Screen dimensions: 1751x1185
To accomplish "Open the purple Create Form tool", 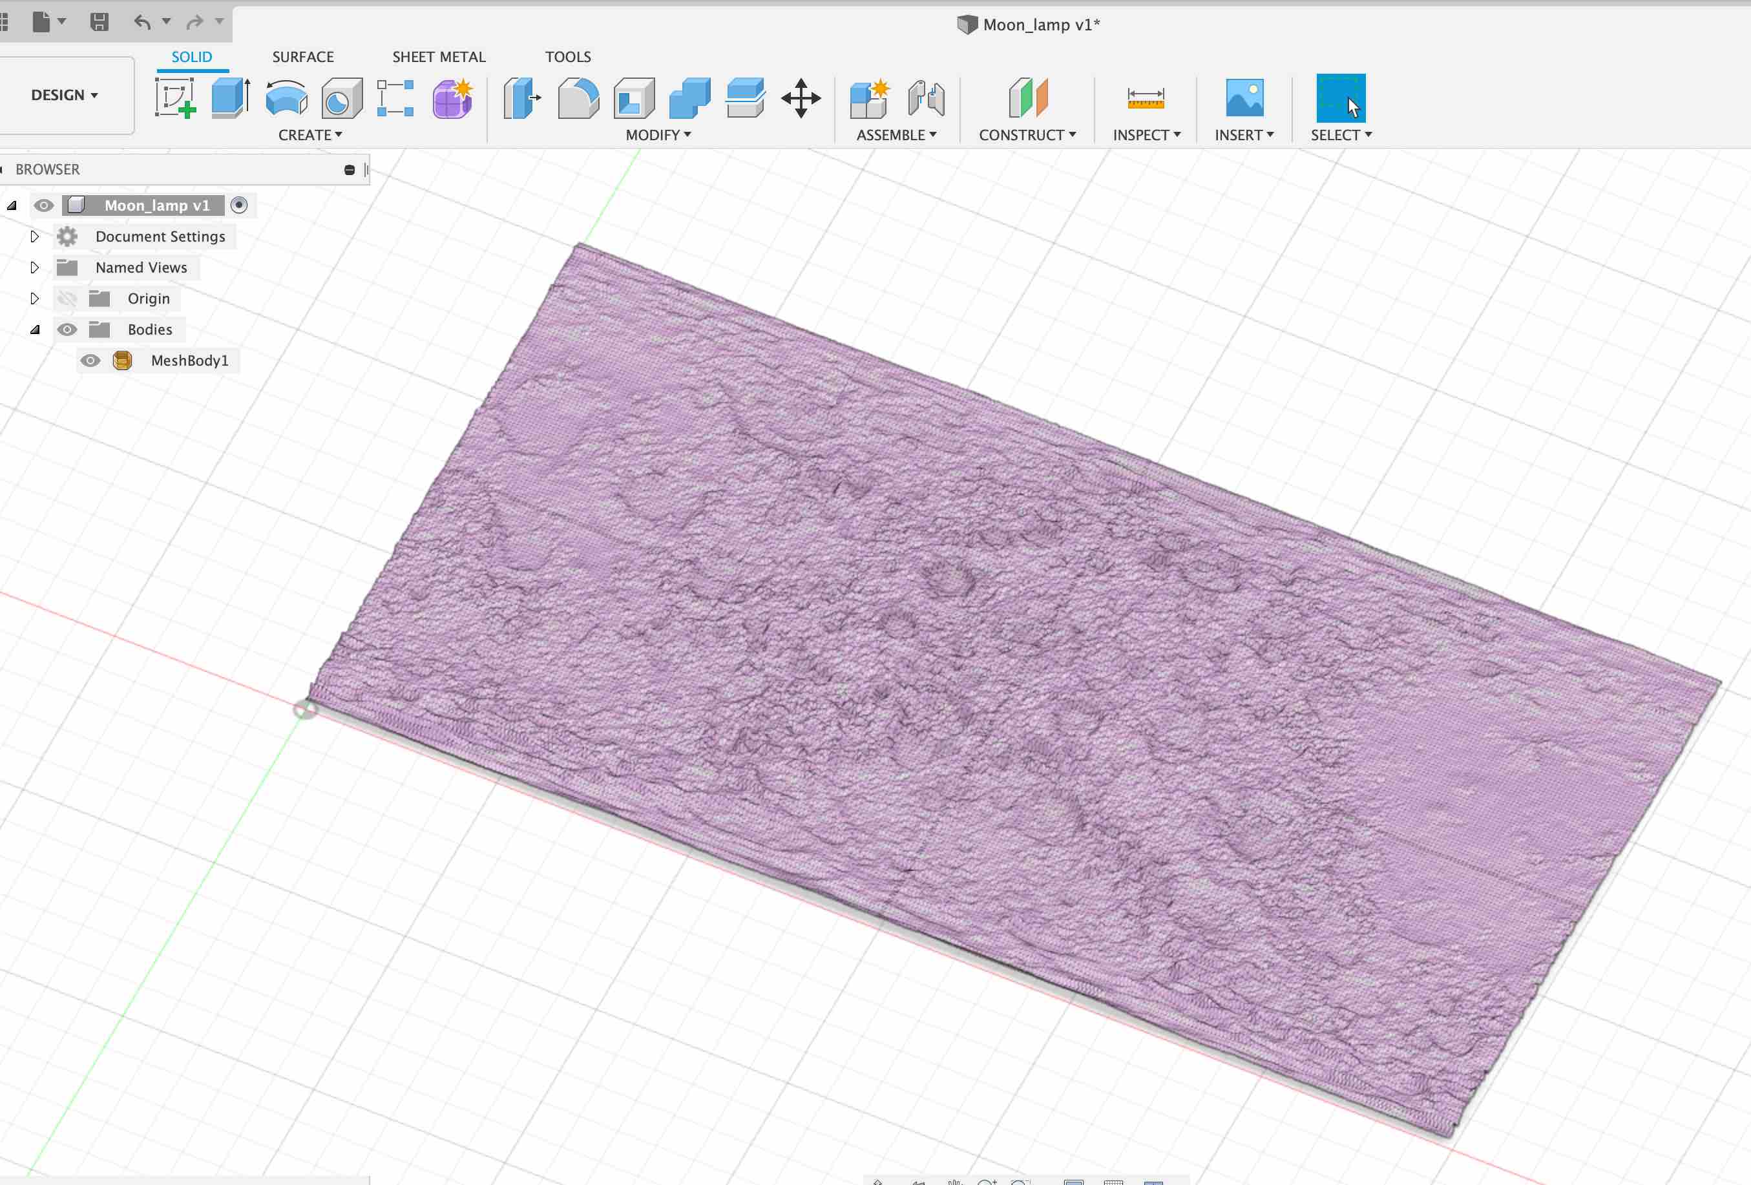I will (x=452, y=98).
